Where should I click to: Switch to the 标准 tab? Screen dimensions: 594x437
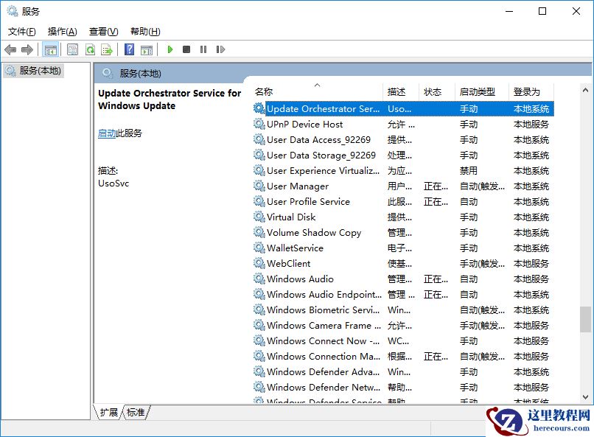(x=134, y=413)
